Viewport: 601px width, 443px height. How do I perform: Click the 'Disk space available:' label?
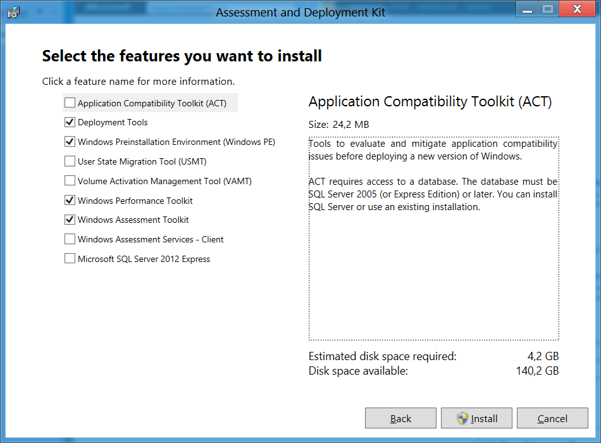click(358, 371)
